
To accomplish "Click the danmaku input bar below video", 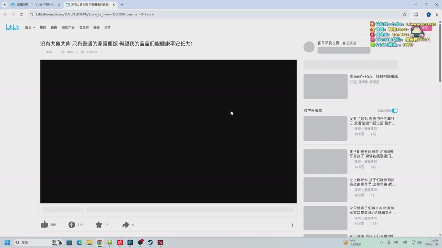I will [x=190, y=210].
